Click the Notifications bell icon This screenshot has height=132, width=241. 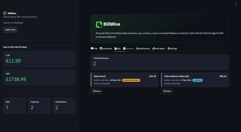tap(137, 48)
